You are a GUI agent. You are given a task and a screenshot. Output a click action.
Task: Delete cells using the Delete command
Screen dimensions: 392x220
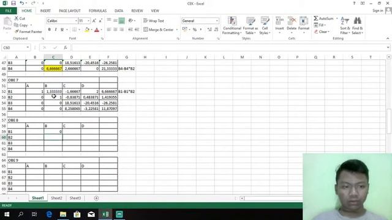pos(292,25)
